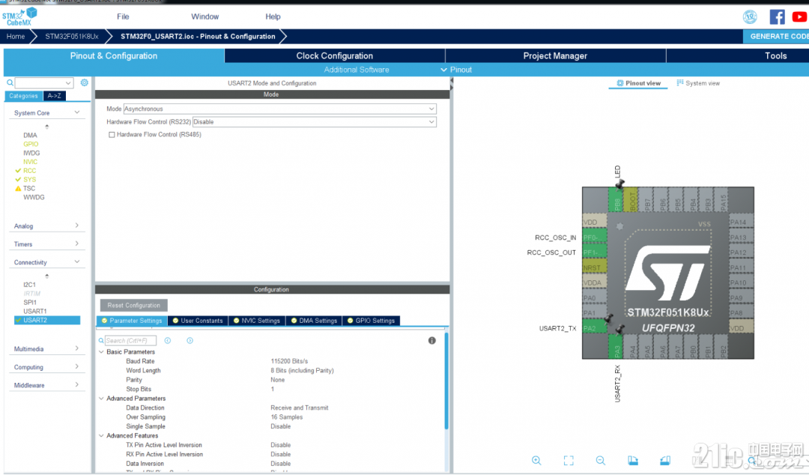
Task: Collapse the mode panel using the splitter arrows
Action: 452,84
